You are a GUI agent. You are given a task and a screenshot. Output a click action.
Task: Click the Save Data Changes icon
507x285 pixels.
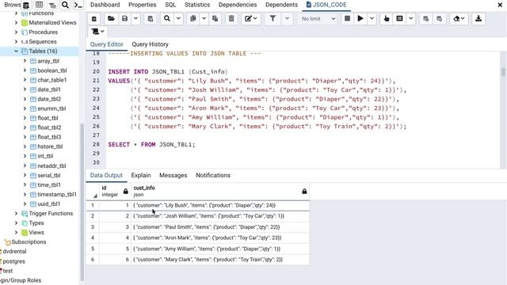pyautogui.click(x=150, y=19)
